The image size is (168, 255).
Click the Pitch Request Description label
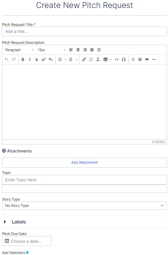pos(23,42)
